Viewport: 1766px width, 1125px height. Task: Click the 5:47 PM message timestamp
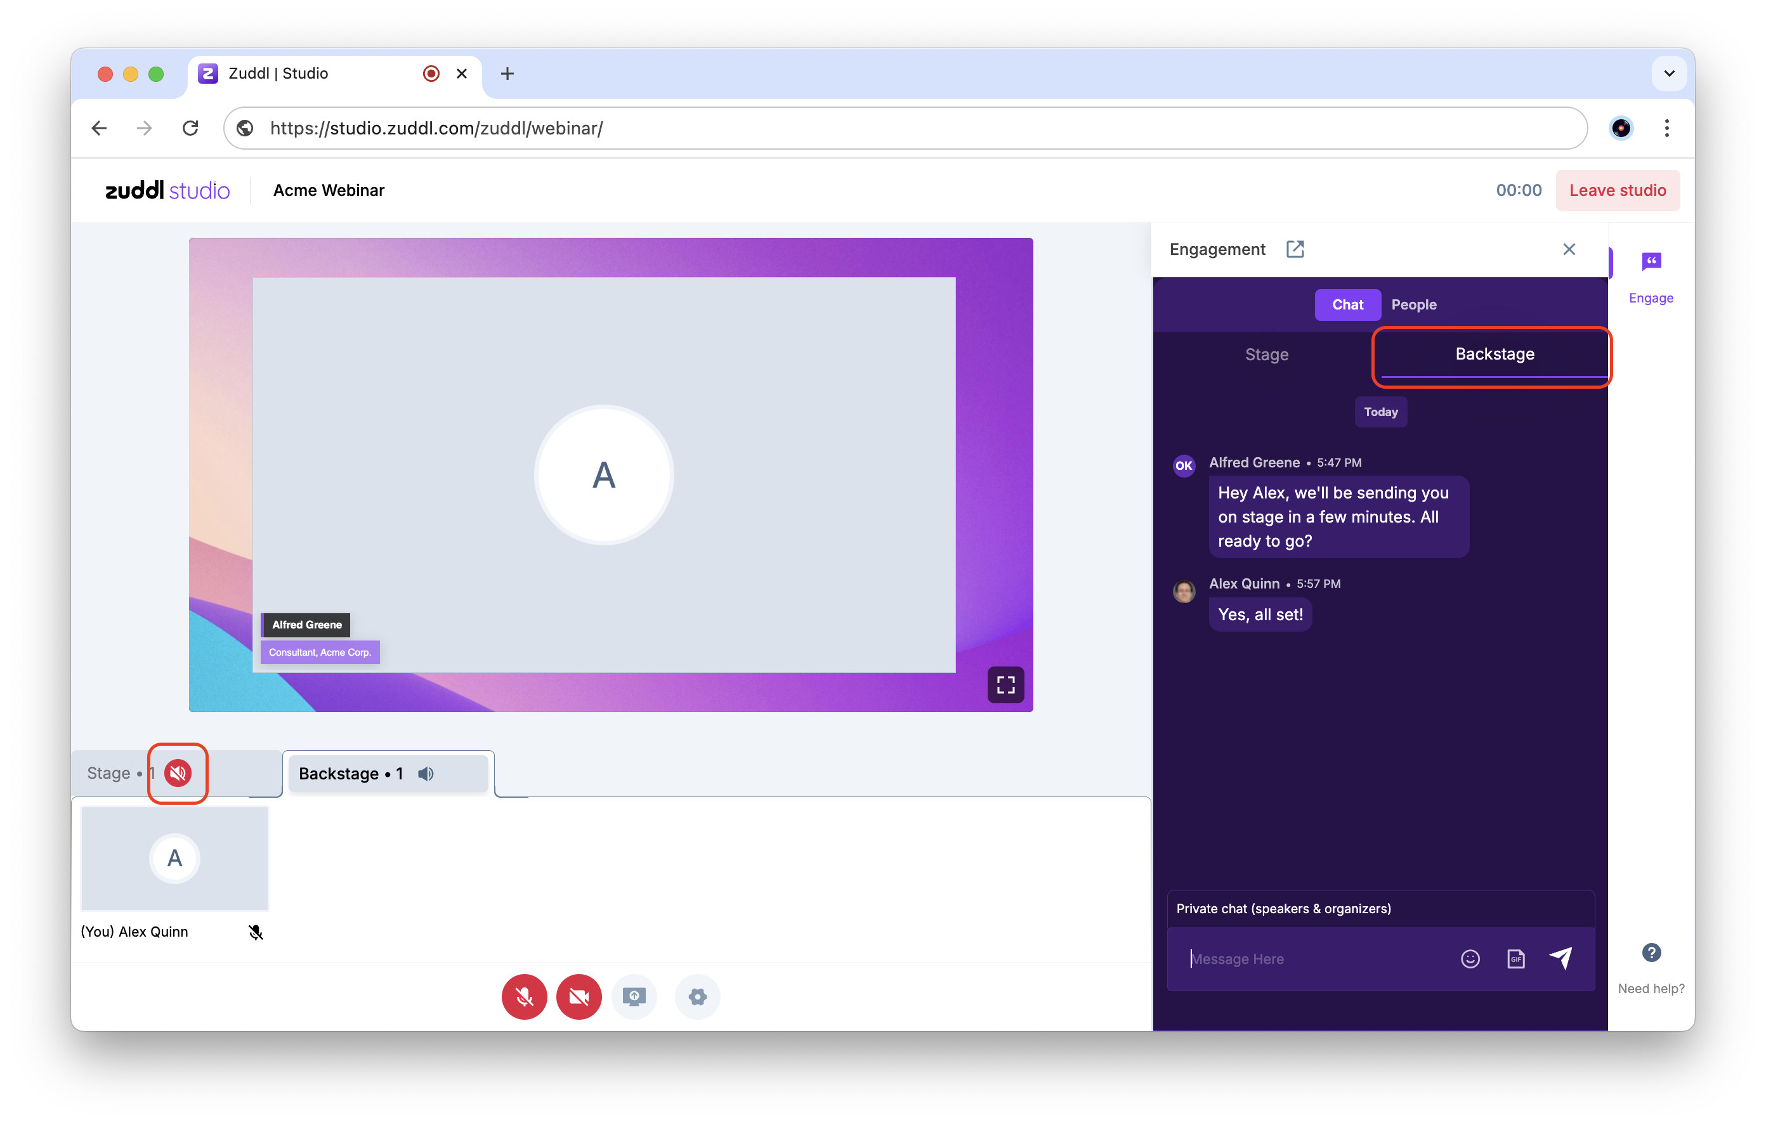pos(1339,463)
